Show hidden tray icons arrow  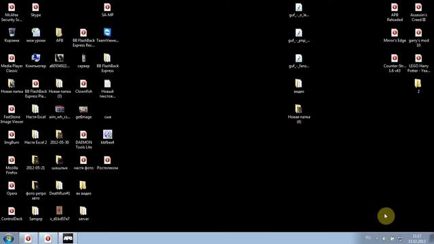(x=377, y=239)
